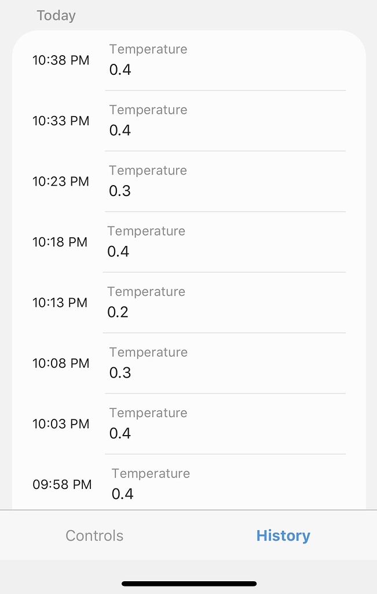Image resolution: width=377 pixels, height=594 pixels.
Task: Tap the timestamp 10:13 PM
Action: (x=60, y=302)
